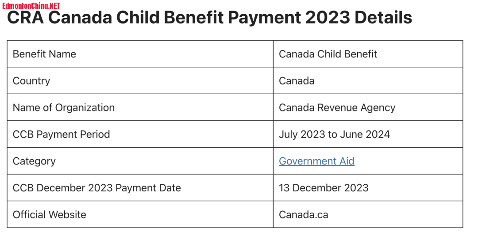Click the word Details in heading

click(383, 18)
